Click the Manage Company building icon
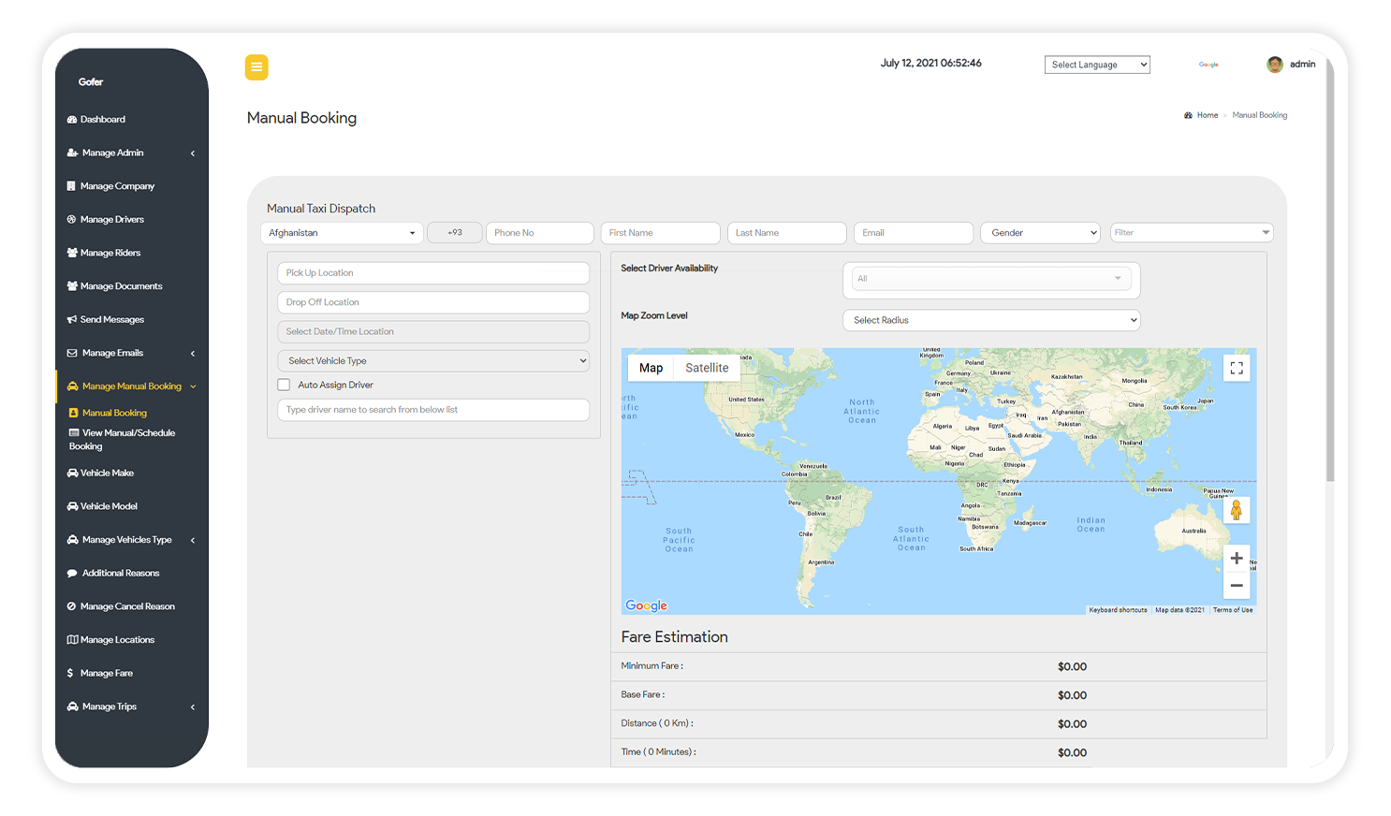 pyautogui.click(x=71, y=186)
